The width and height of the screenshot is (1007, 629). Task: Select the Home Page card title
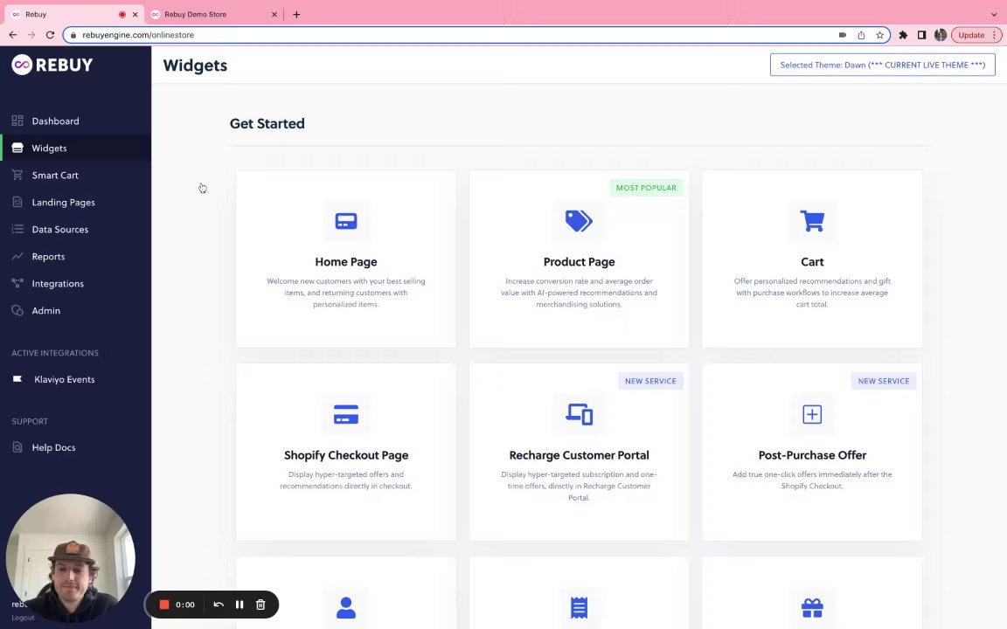pyautogui.click(x=346, y=262)
